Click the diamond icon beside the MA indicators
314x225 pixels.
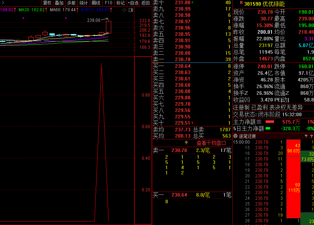(125, 10)
